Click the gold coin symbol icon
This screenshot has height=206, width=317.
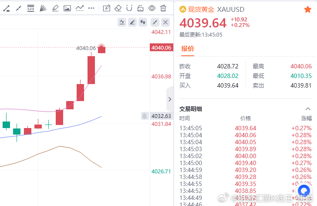[183, 9]
